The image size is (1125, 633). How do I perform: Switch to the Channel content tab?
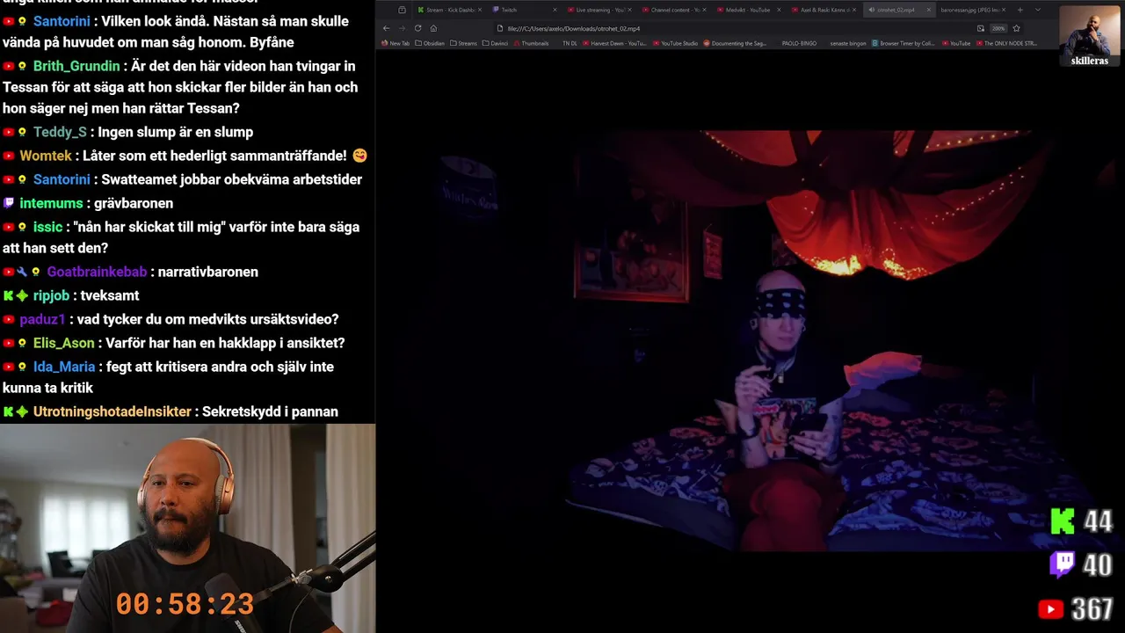click(x=675, y=10)
